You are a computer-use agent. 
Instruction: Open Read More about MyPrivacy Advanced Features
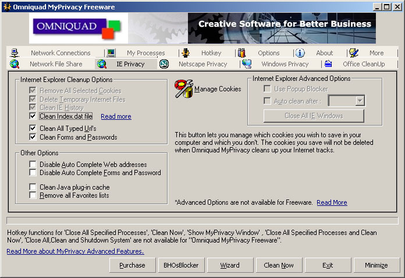pyautogui.click(x=75, y=251)
